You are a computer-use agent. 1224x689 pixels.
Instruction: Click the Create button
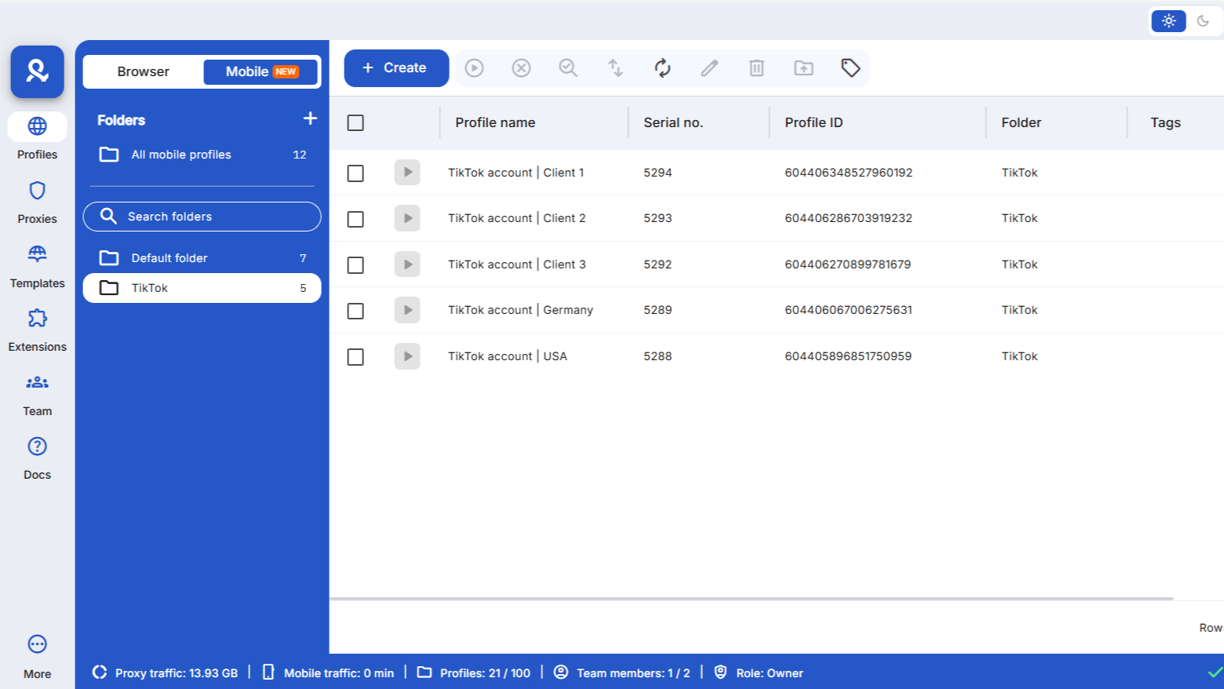(x=395, y=67)
